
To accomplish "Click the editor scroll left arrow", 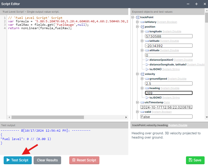I will click(x=9, y=117).
